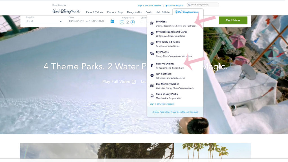Screen dimensions: 288x162
Task: Open the Things to Do menu
Action: [x=134, y=12]
